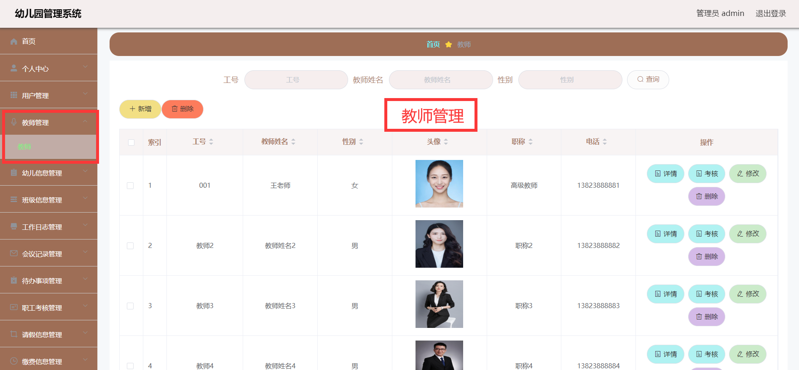Click purple 删除 for 王老师 row
The width and height of the screenshot is (799, 370).
707,196
